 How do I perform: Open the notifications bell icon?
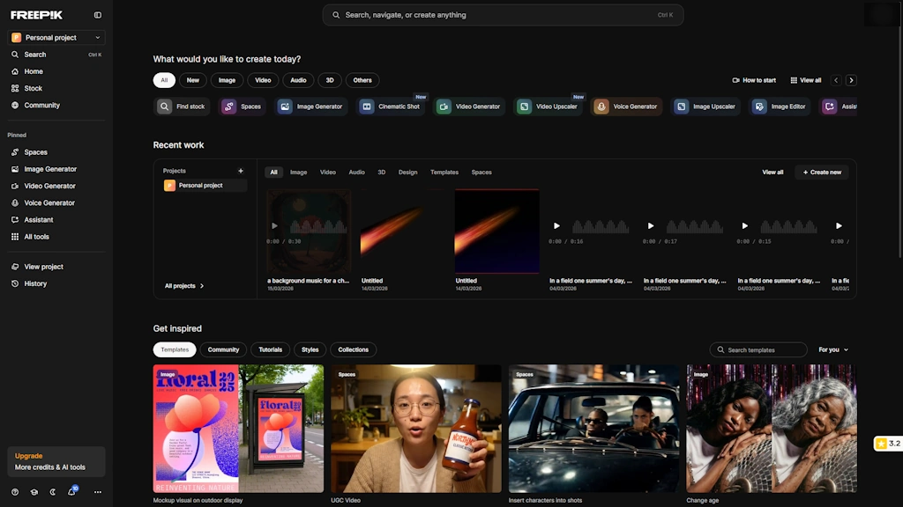click(71, 492)
